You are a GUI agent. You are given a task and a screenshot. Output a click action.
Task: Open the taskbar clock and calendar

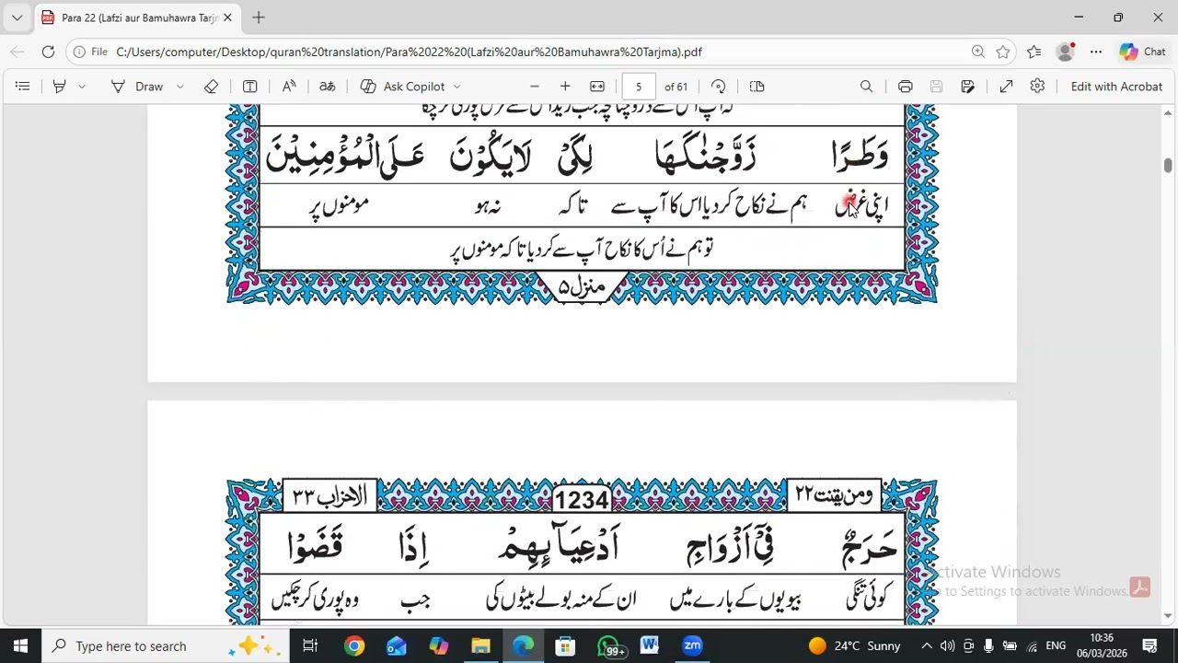click(x=1102, y=646)
